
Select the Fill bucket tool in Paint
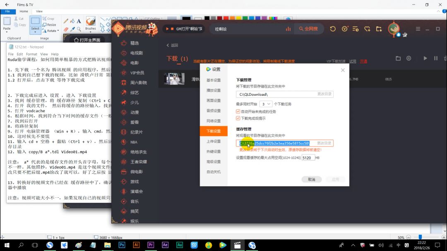[72, 21]
